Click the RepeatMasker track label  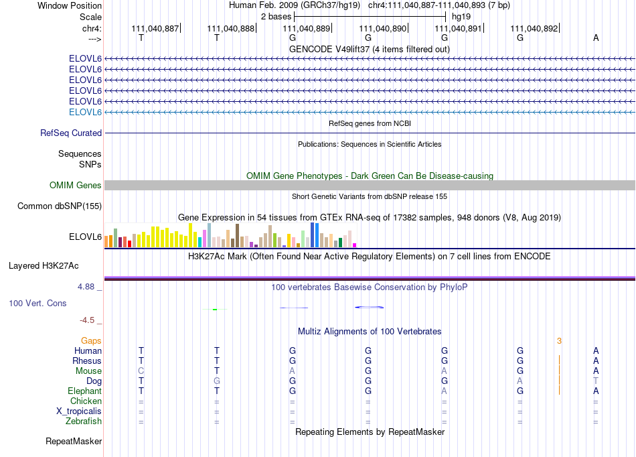point(74,441)
